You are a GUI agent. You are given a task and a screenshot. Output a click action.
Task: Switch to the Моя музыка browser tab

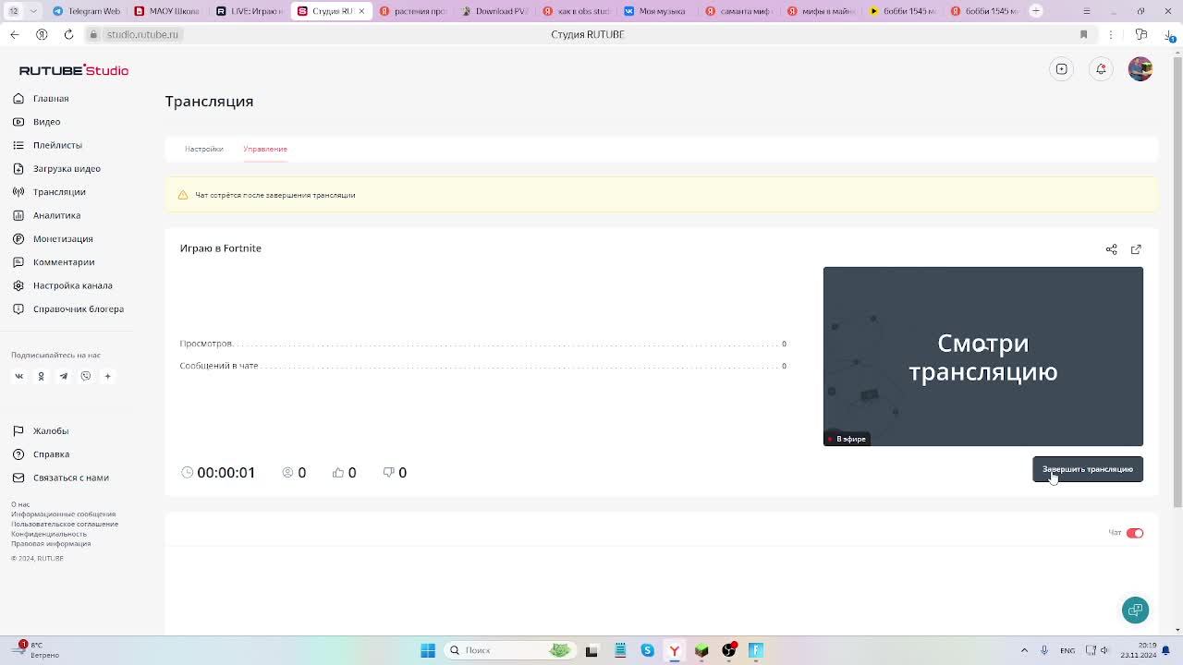pyautogui.click(x=655, y=11)
